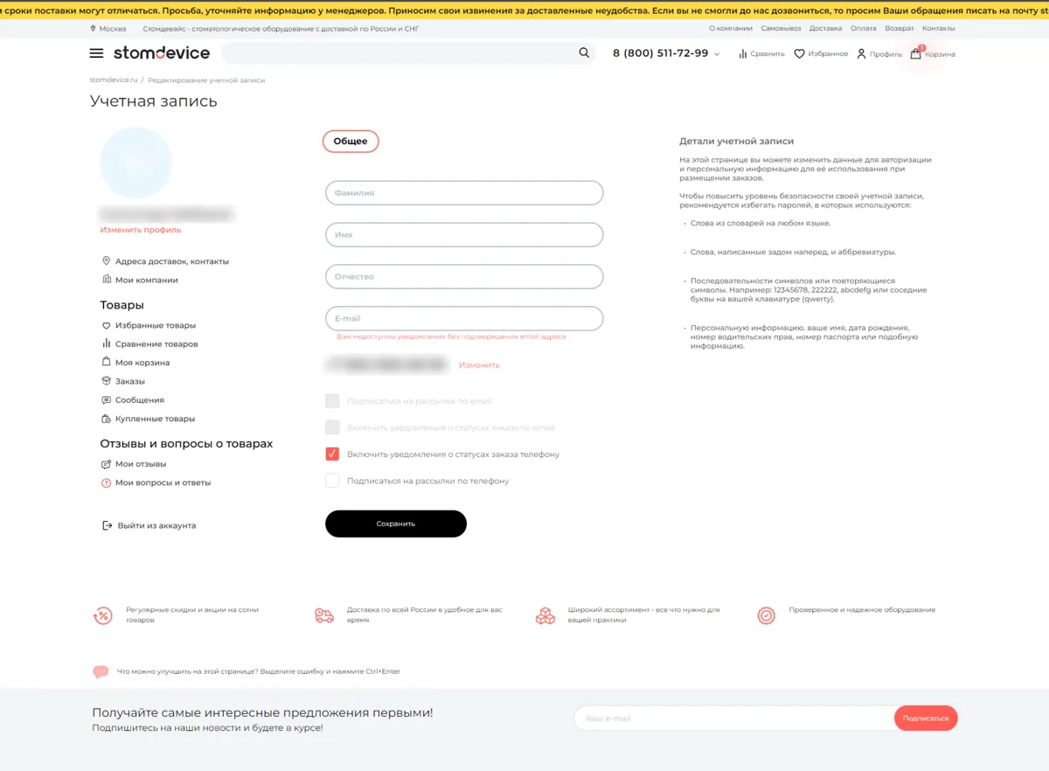Open Контакты in top menu
Viewport: 1049px width, 771px height.
[939, 29]
